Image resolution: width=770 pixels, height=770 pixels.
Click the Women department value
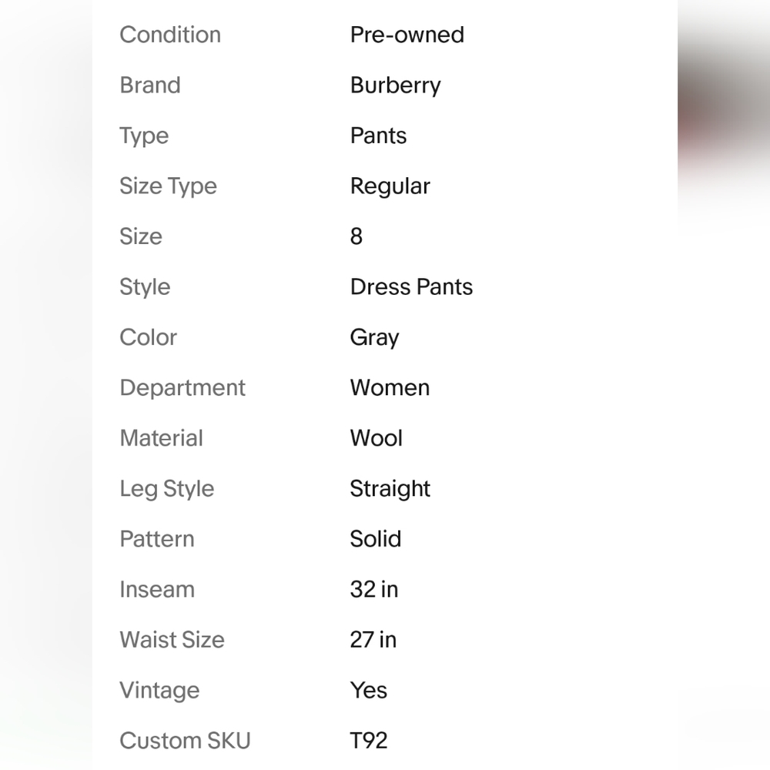coord(390,388)
